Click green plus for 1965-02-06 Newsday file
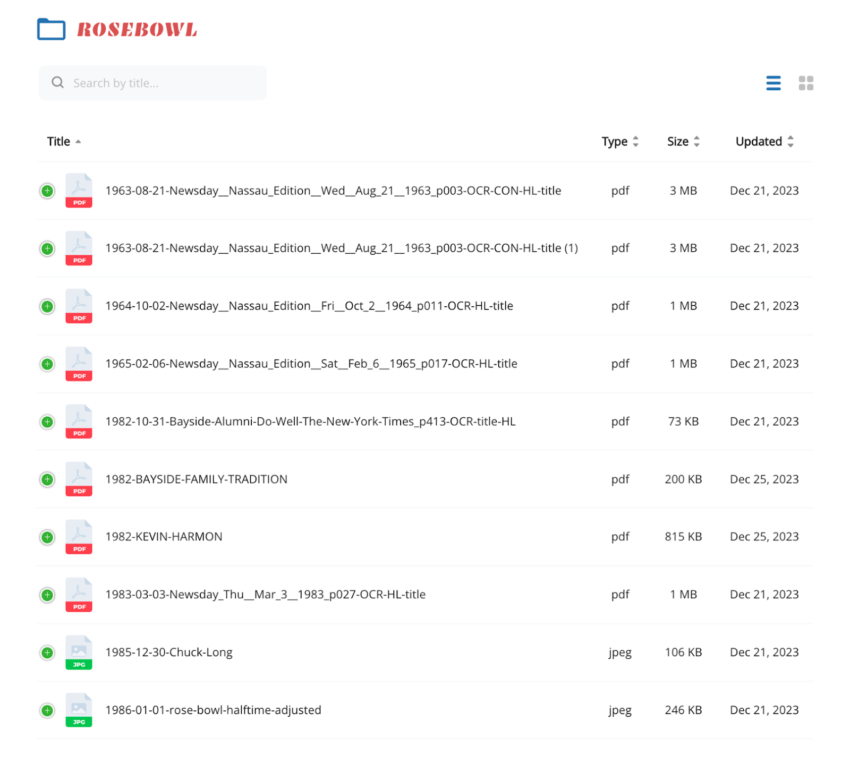Image resolution: width=850 pixels, height=766 pixels. [x=47, y=364]
